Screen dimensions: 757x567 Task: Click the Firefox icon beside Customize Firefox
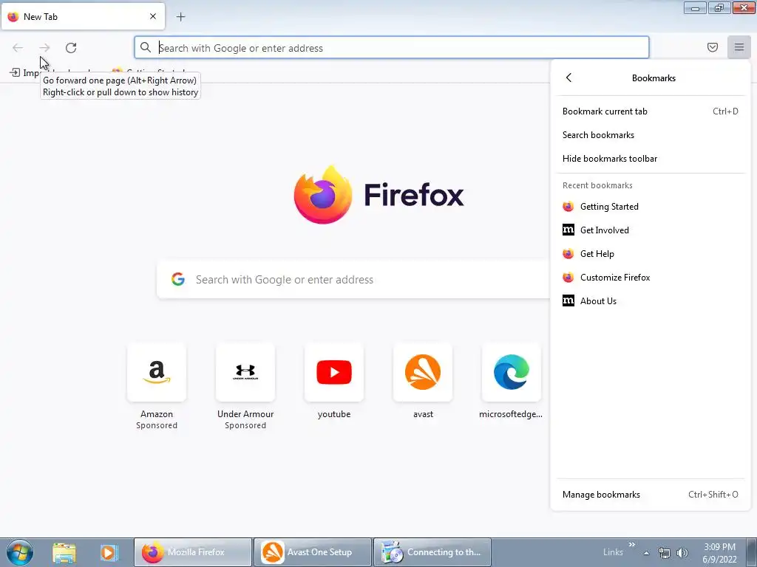point(568,278)
